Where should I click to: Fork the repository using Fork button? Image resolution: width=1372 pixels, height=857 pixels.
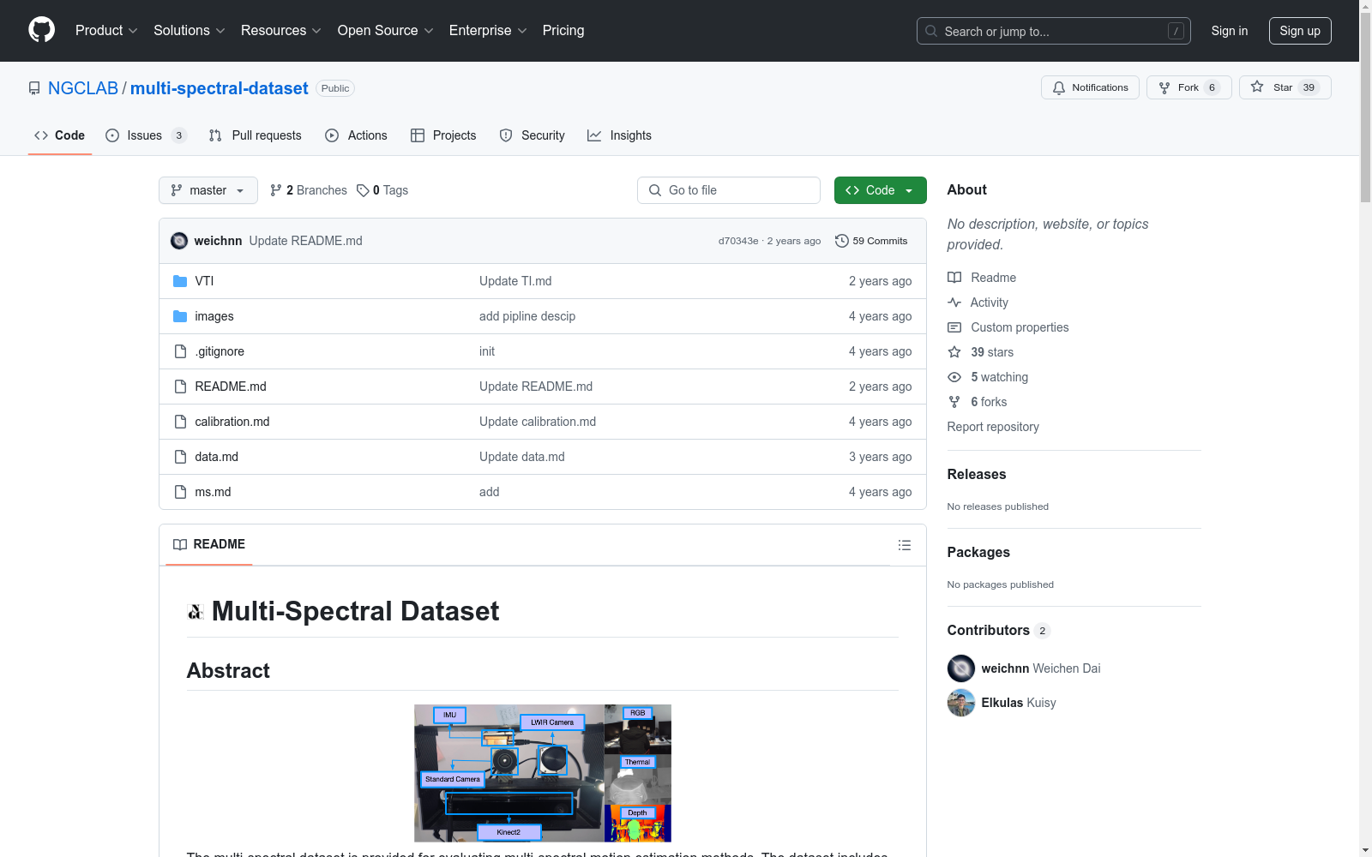1188,87
